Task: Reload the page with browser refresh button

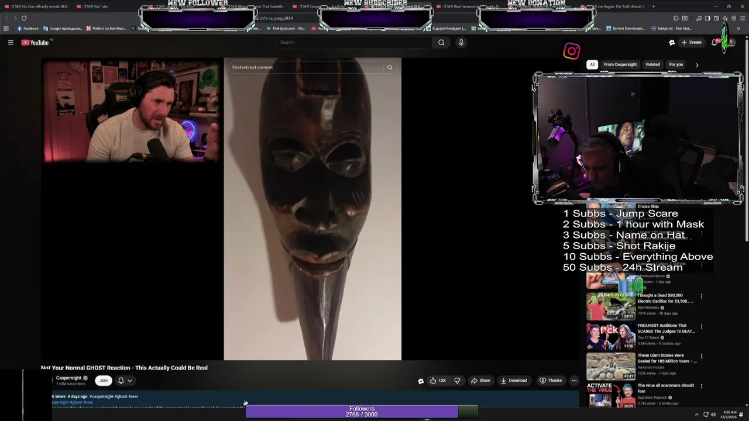Action: [x=24, y=18]
